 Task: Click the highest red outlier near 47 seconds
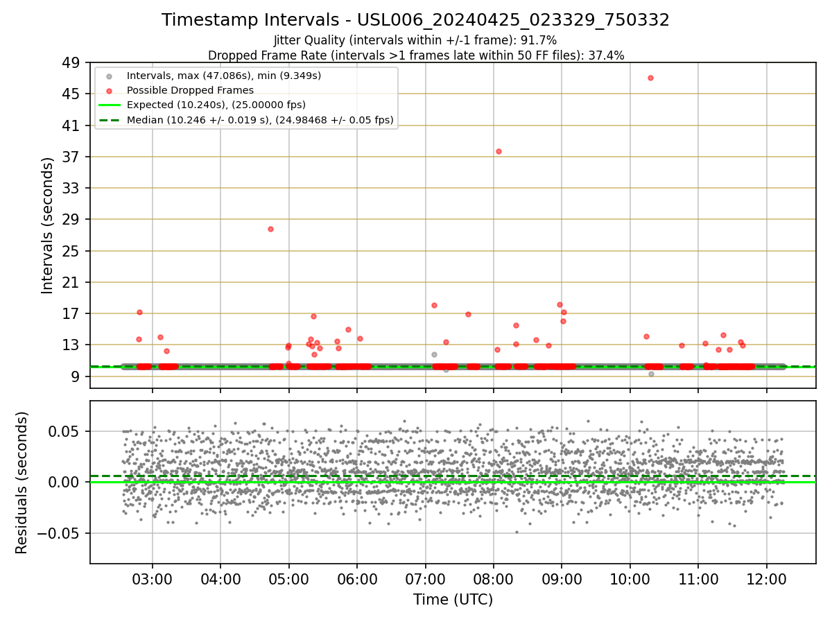tap(650, 78)
